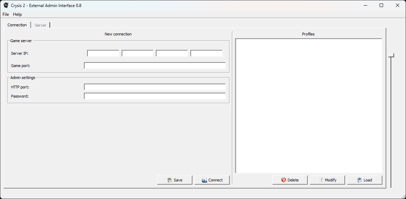Screen dimensions: 406x199
Task: Click the Modify button's pencil icon
Action: point(321,180)
